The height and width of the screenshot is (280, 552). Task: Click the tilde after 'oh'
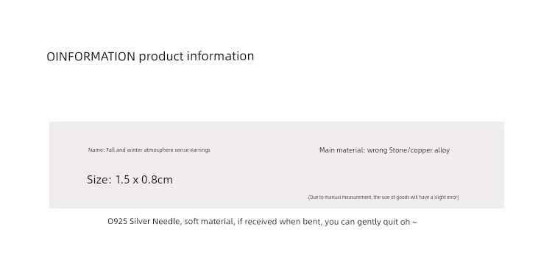coord(414,223)
